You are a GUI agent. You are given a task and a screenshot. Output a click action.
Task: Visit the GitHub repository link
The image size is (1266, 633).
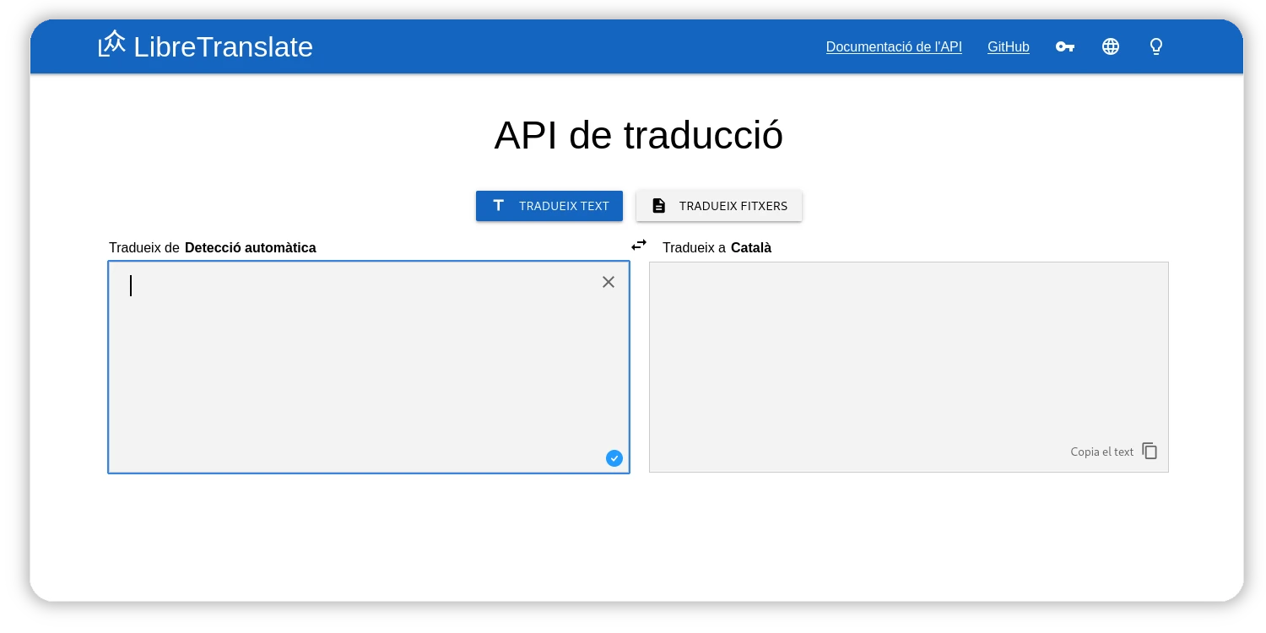pyautogui.click(x=1008, y=46)
